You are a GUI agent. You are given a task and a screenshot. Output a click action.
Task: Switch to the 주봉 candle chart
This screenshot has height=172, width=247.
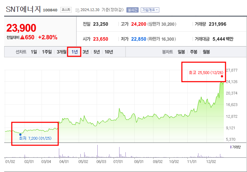(x=194, y=52)
